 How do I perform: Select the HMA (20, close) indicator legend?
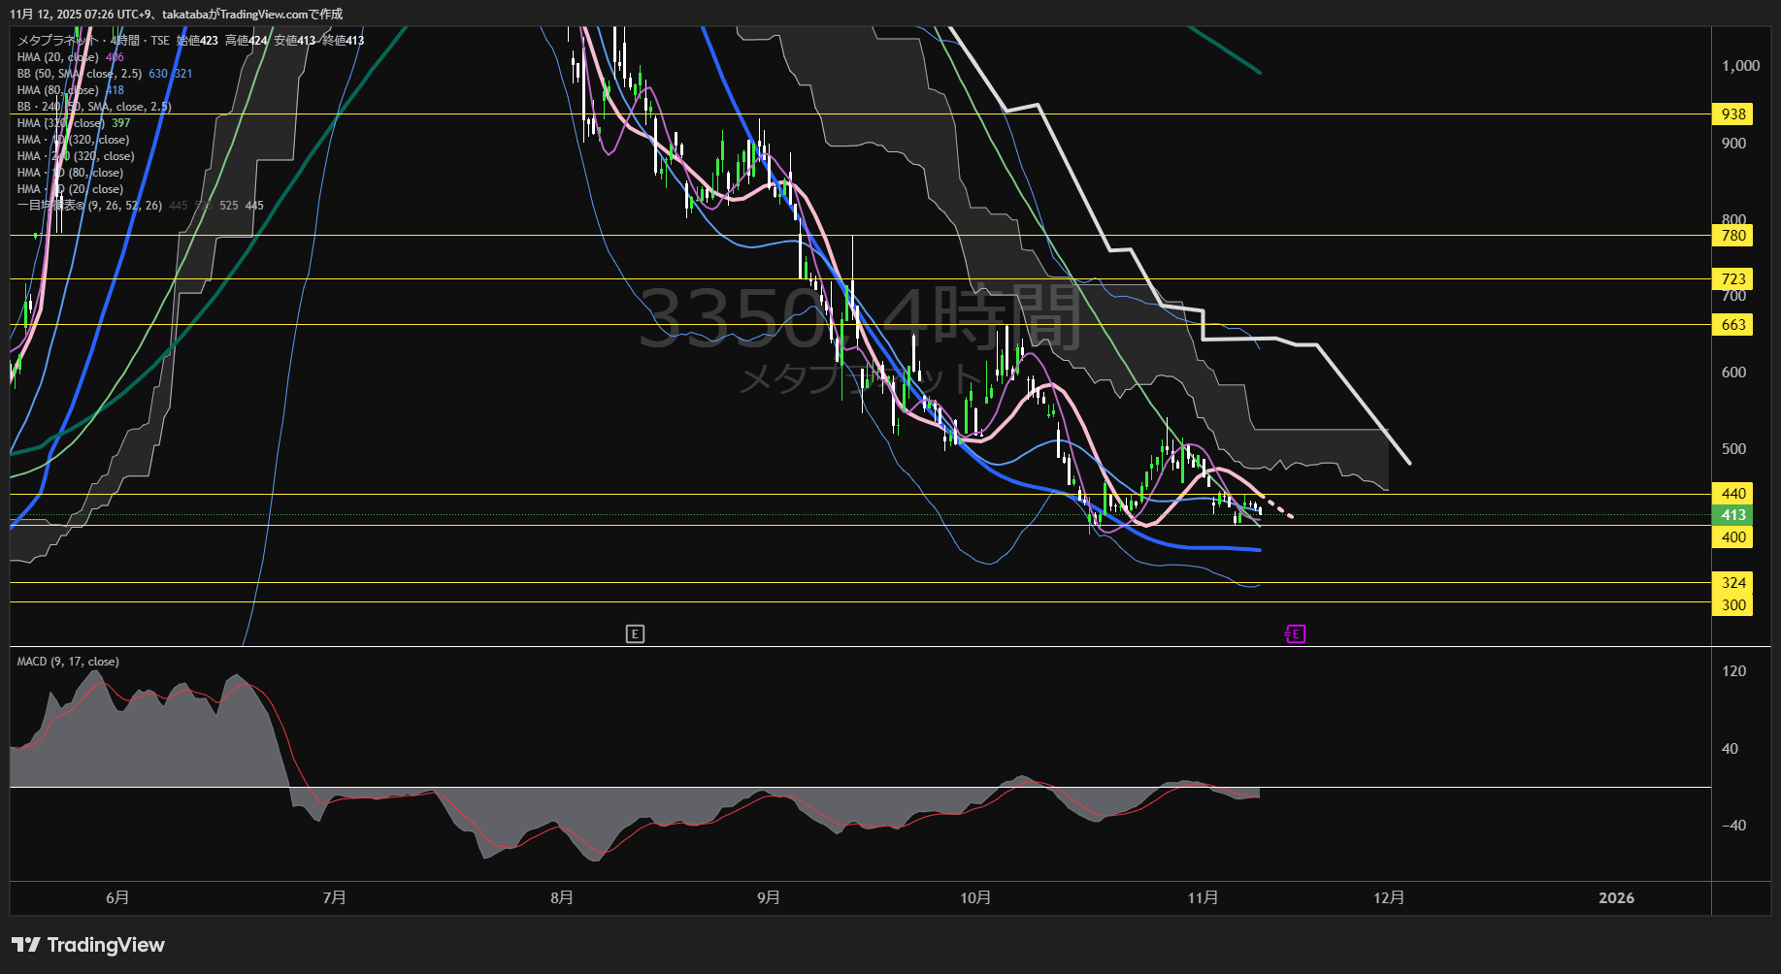58,57
